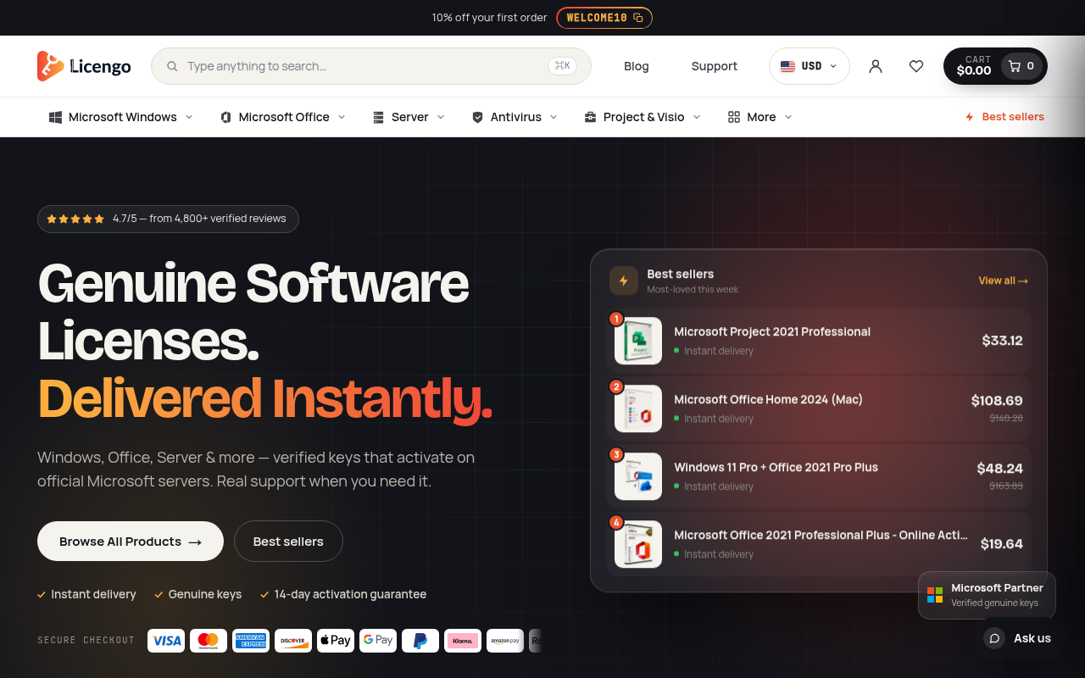The width and height of the screenshot is (1085, 678).
Task: Click the Klarna payment icon
Action: 463,641
